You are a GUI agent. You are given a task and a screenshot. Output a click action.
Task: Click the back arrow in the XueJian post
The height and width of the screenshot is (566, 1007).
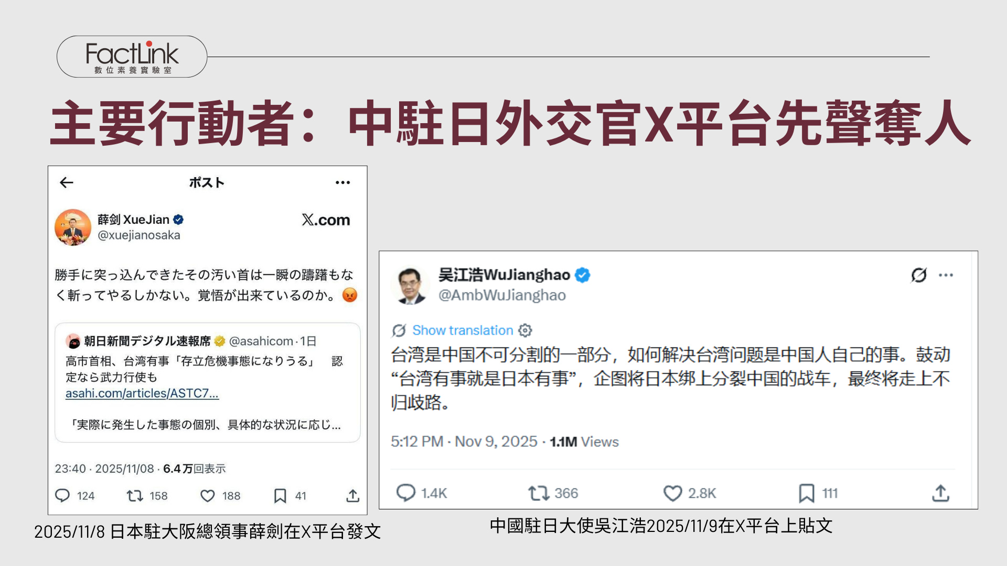[67, 182]
